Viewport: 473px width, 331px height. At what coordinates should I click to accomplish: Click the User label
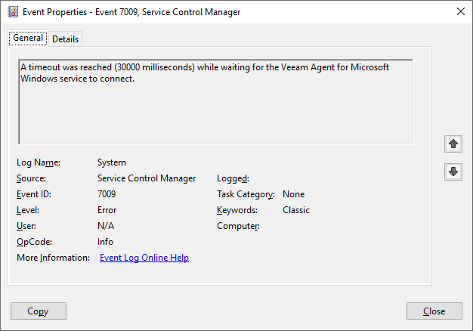[x=26, y=226]
